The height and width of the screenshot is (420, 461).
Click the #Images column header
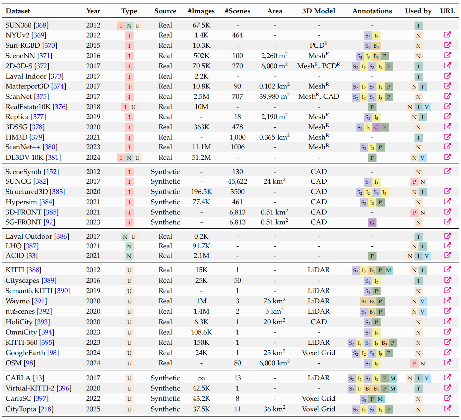201,11
